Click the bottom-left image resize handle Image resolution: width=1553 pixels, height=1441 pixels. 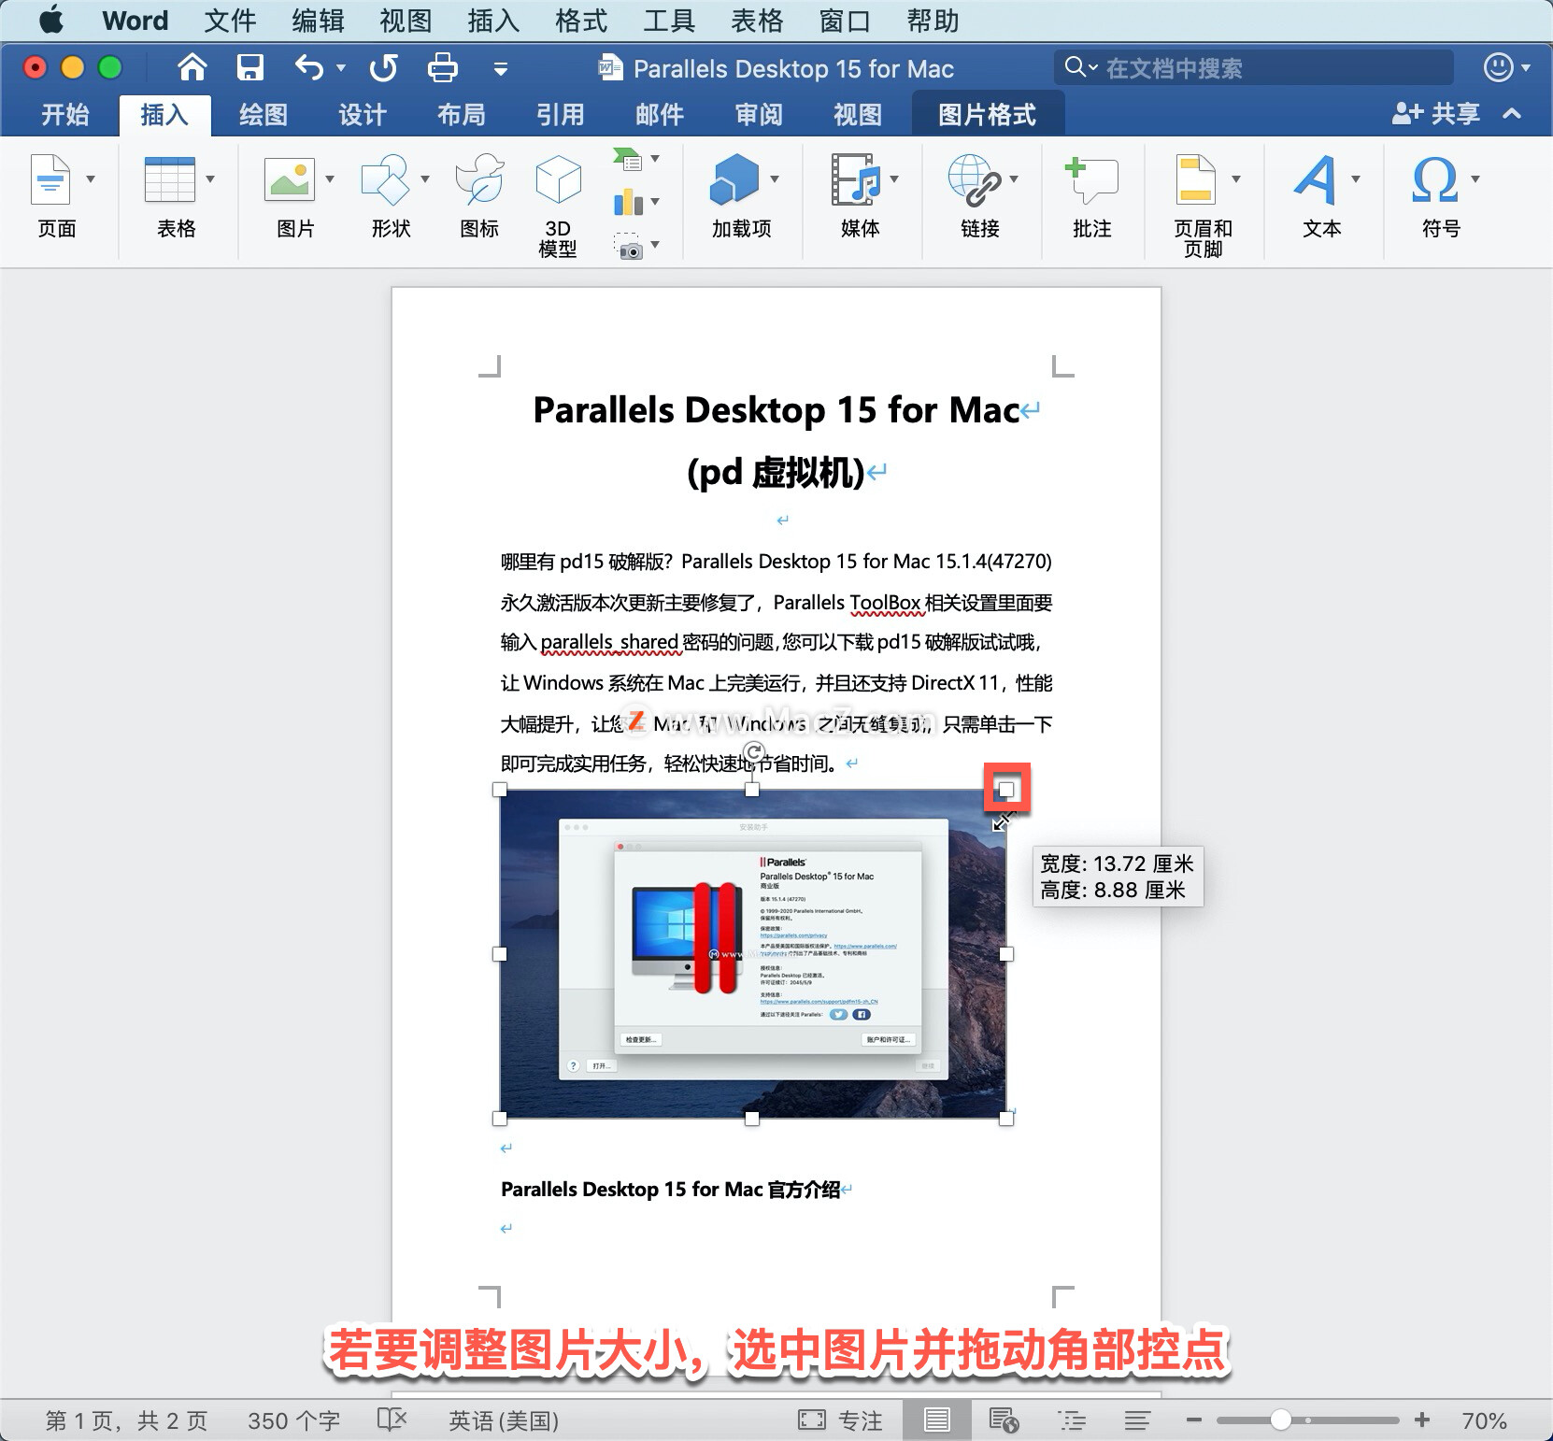(x=500, y=1119)
